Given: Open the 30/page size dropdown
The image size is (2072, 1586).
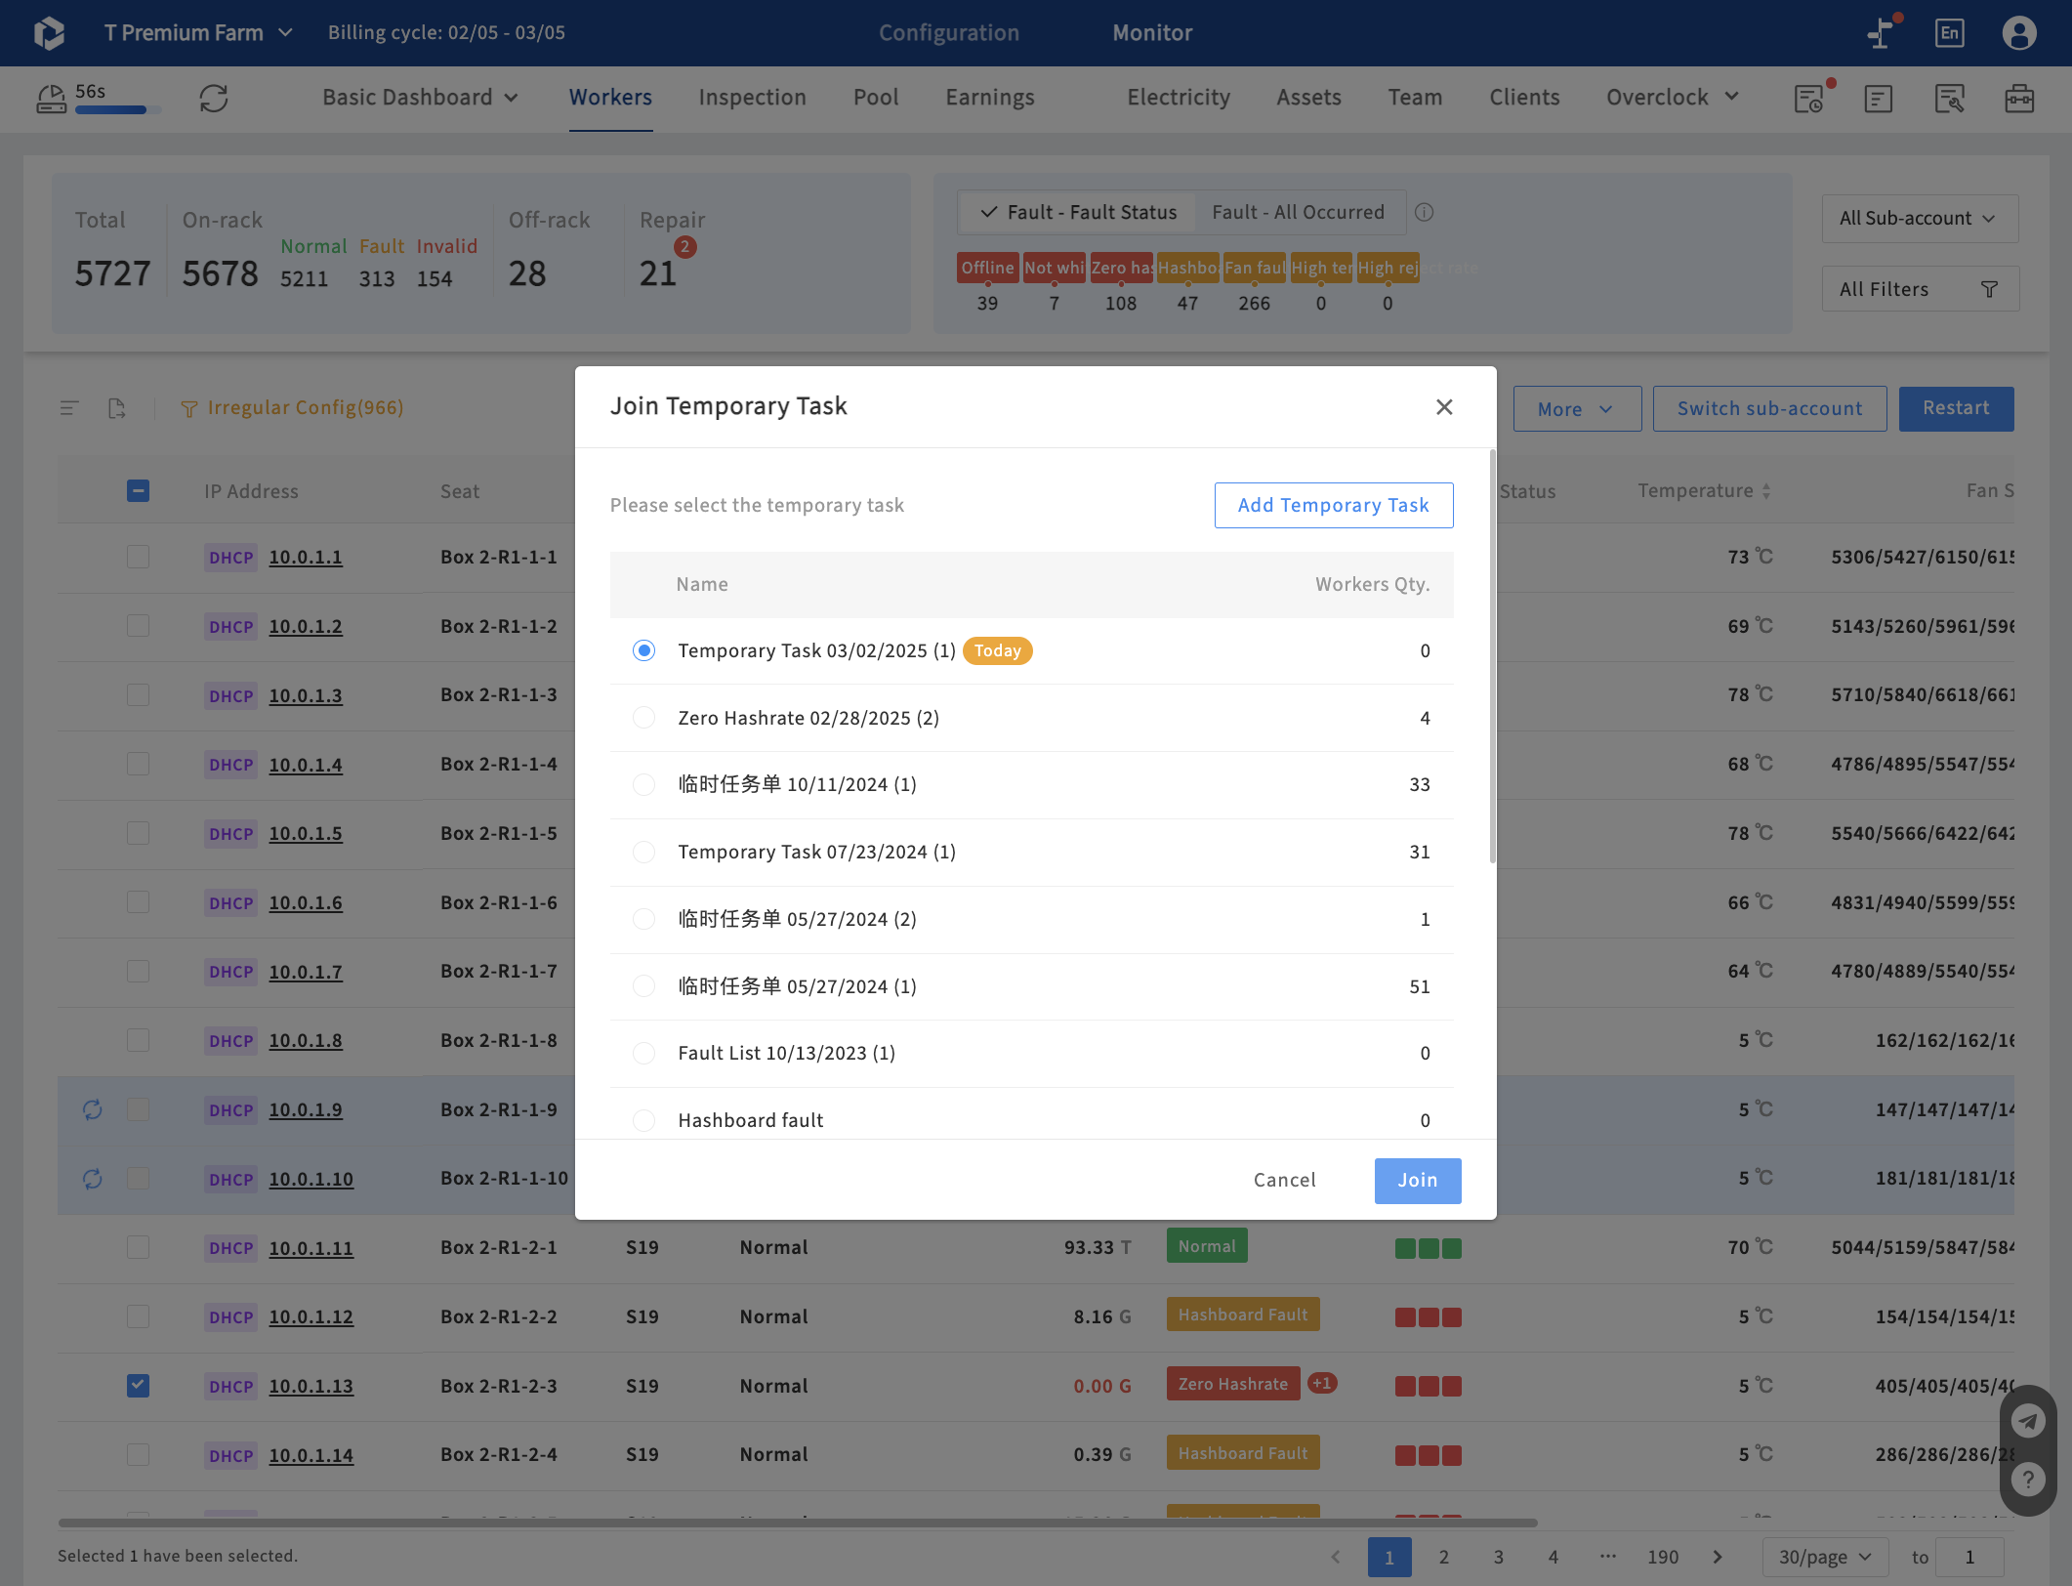Looking at the screenshot, I should (1824, 1557).
